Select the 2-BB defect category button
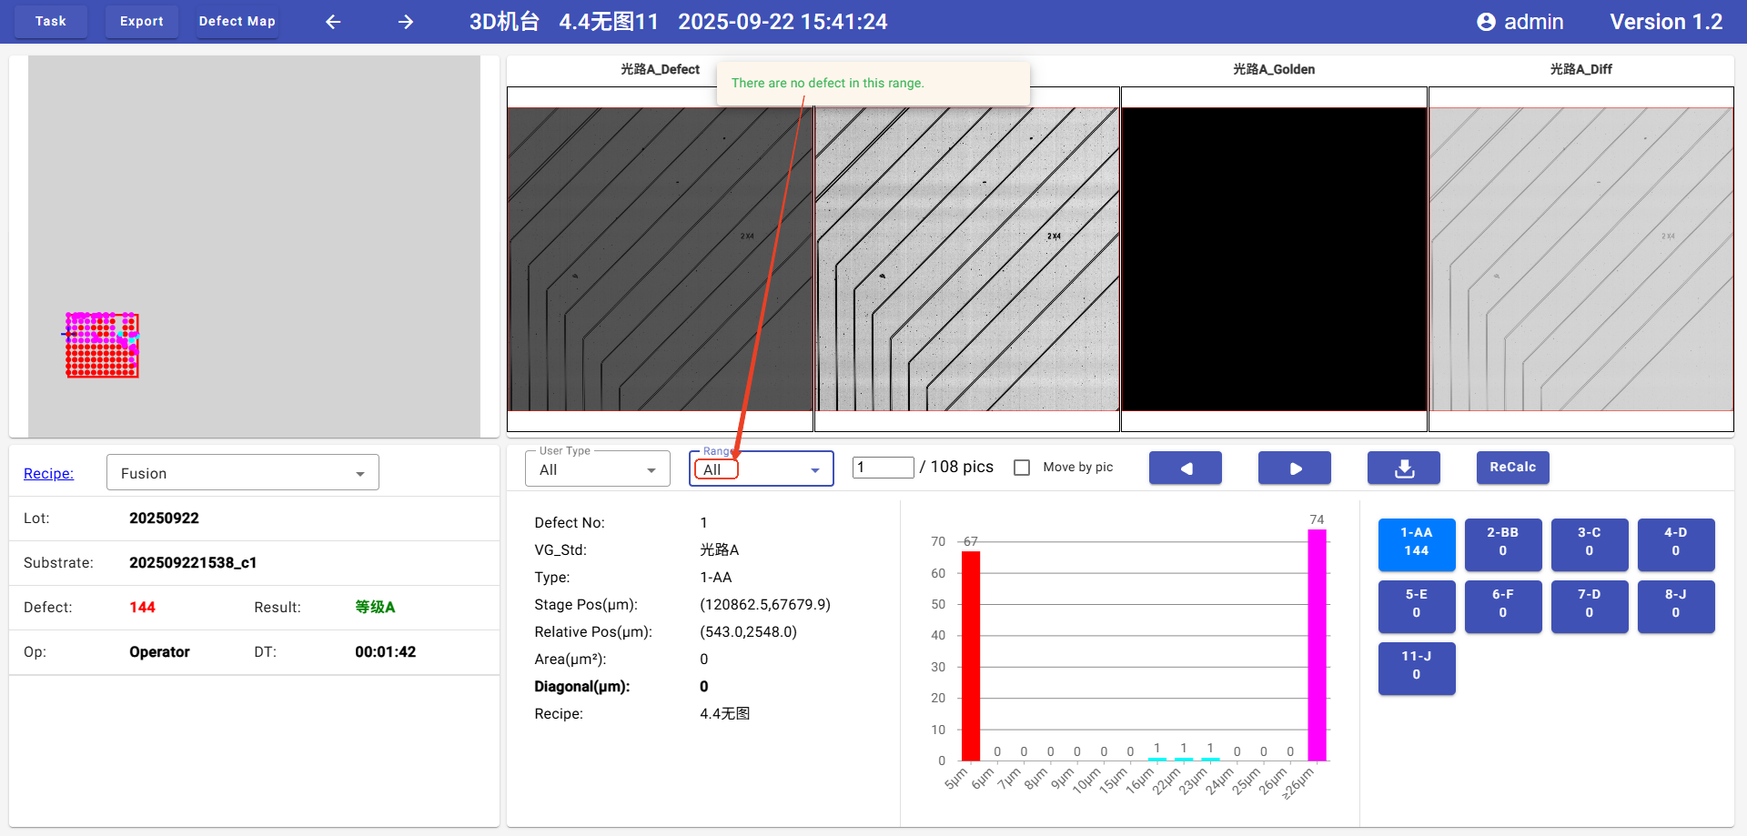 pyautogui.click(x=1502, y=543)
